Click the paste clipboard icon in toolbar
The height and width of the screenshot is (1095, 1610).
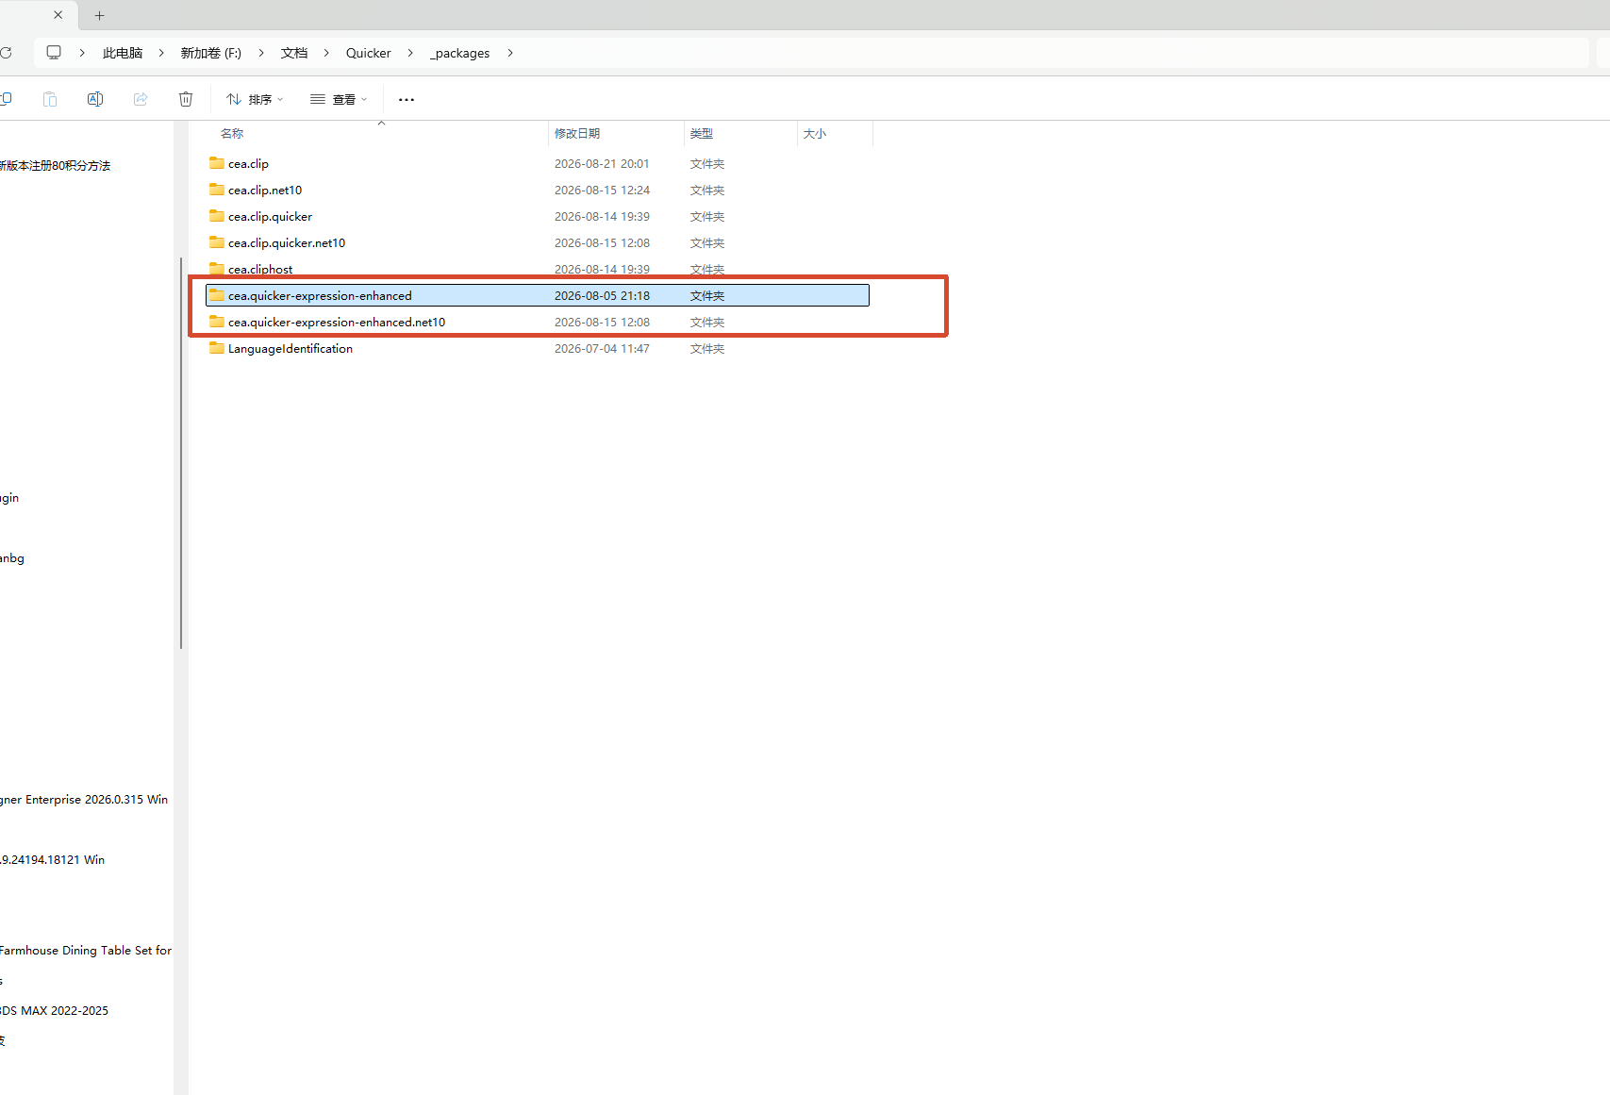click(x=50, y=99)
